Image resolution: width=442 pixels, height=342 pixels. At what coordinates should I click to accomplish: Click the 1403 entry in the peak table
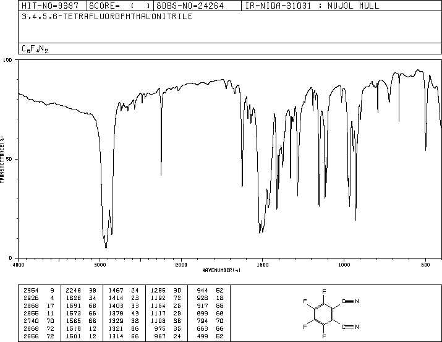[x=116, y=306]
